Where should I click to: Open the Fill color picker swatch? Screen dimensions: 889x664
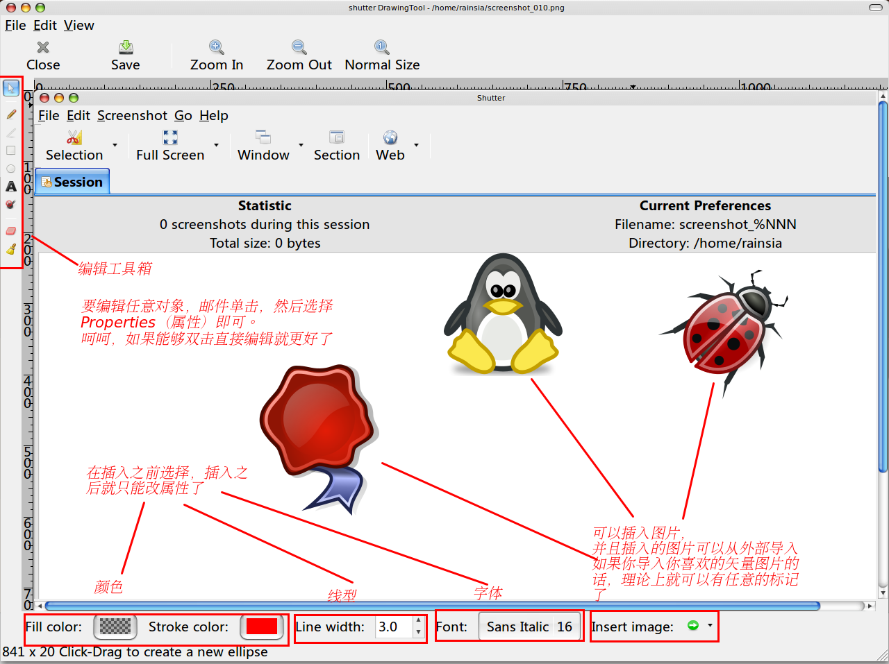[115, 627]
